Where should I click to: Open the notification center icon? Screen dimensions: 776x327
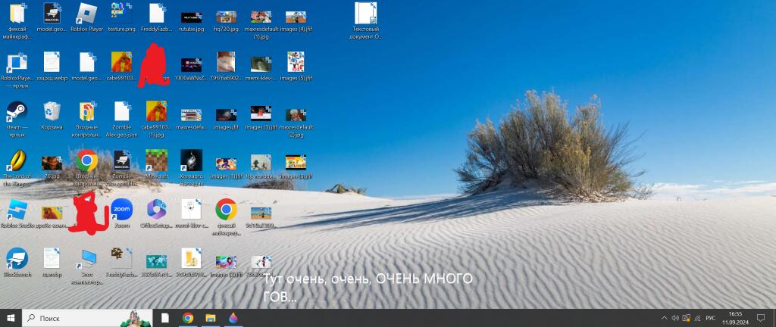pos(761,318)
